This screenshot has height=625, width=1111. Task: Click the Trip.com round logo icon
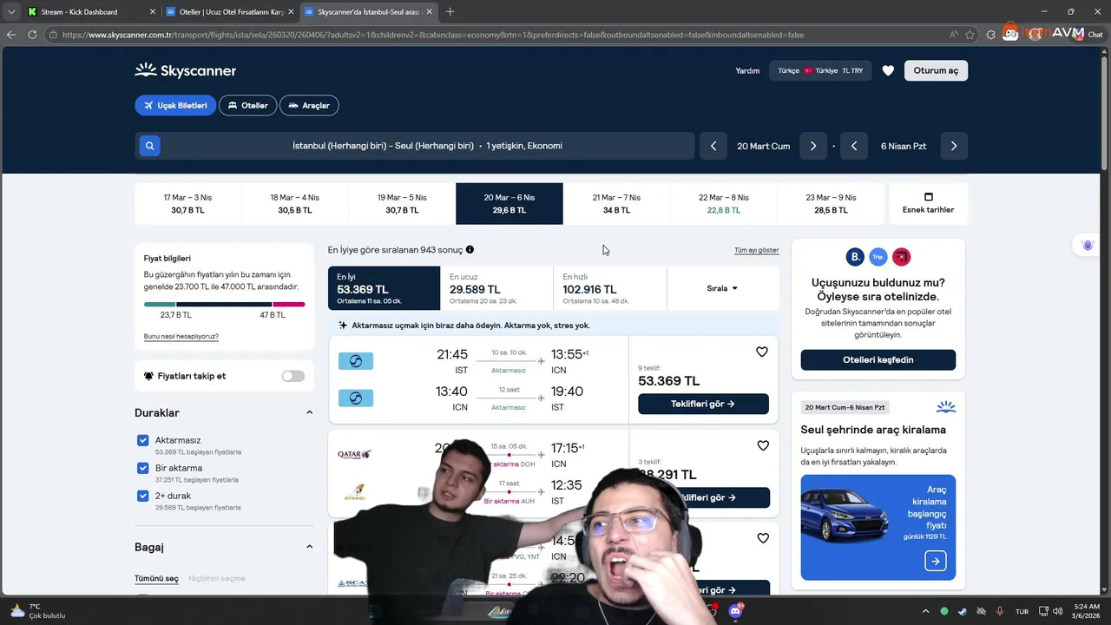(x=878, y=257)
